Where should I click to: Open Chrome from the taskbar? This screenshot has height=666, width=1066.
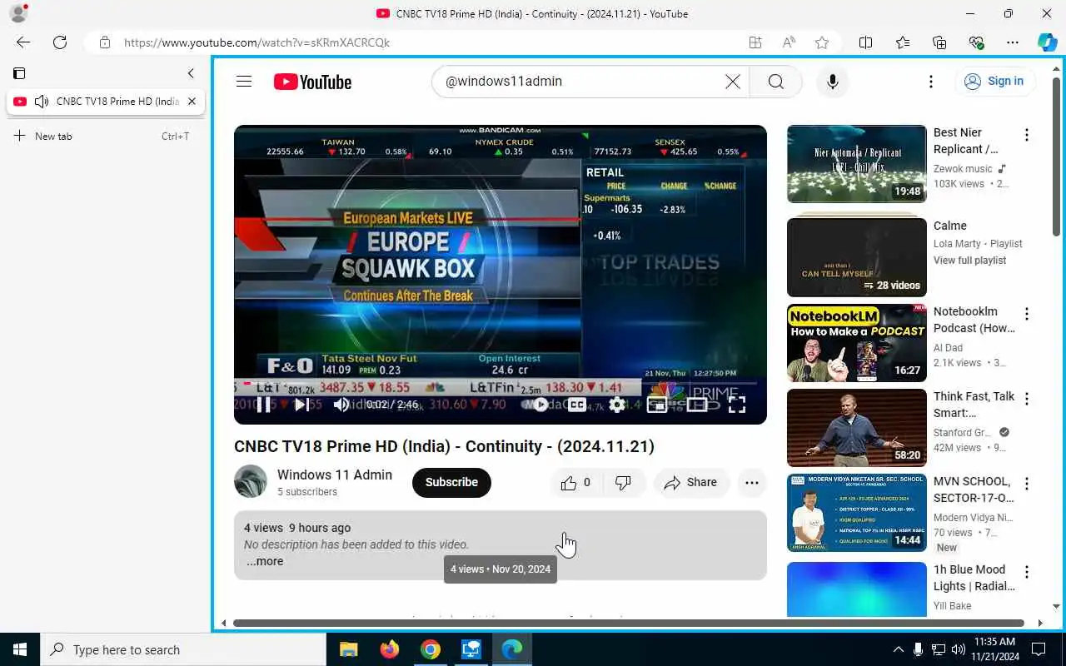click(431, 649)
